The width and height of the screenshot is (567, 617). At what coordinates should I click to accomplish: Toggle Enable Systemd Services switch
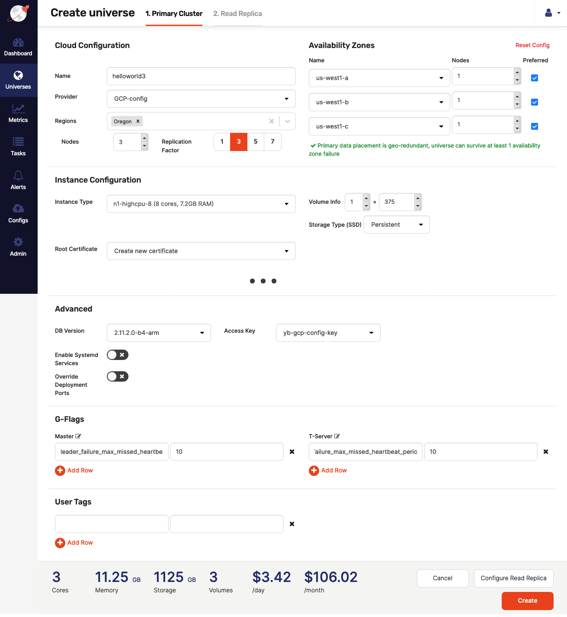(x=118, y=355)
